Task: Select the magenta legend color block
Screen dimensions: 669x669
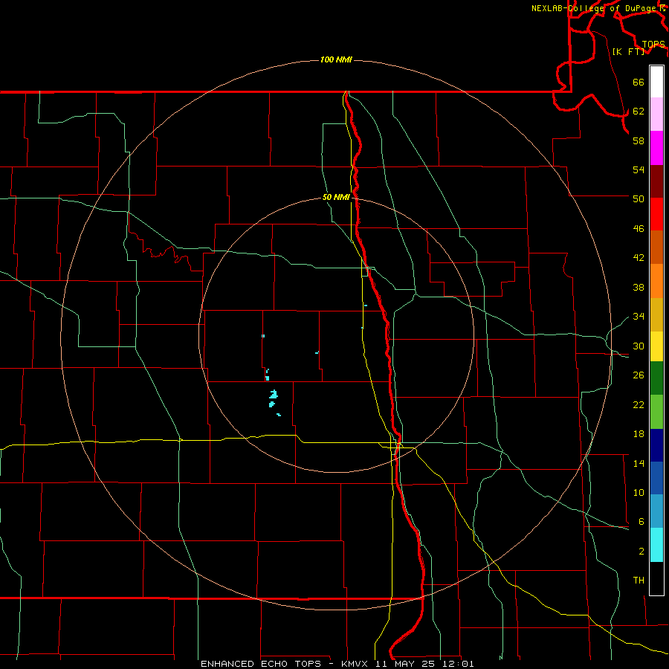Action: pos(656,148)
